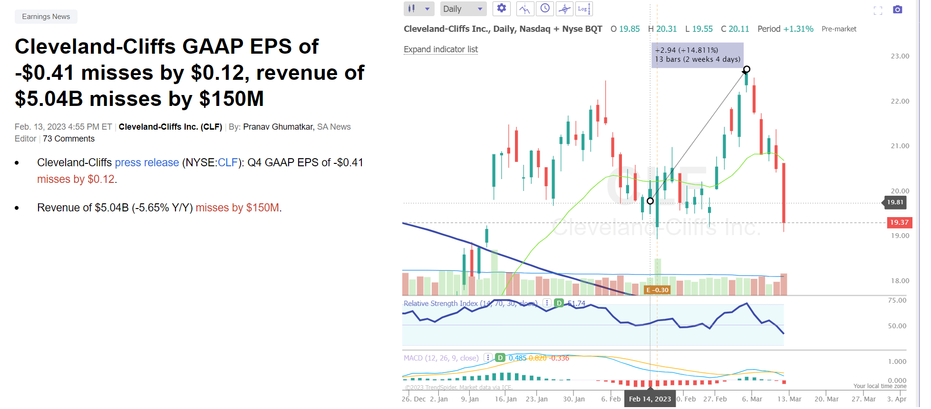Click the blue CLF ticker link in bullet
This screenshot has height=409, width=931.
pos(228,162)
